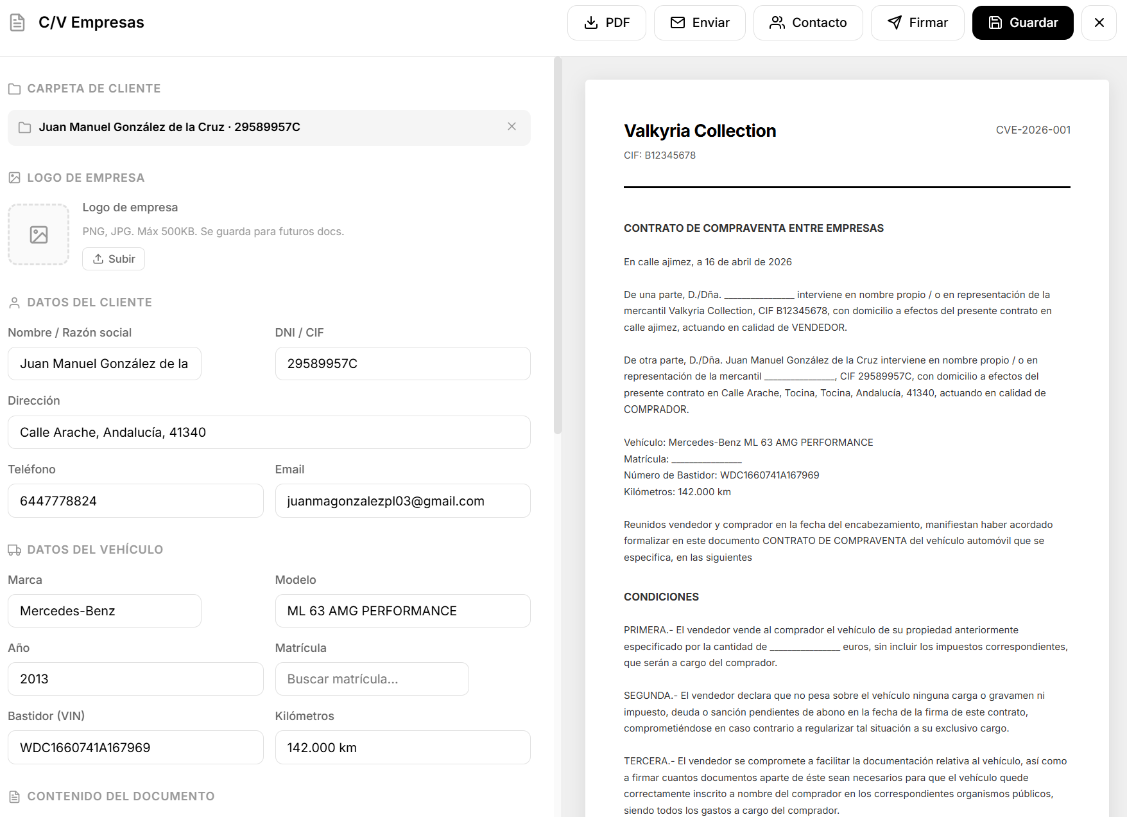Edit the Modelo field
Viewport: 1127px width, 817px height.
pos(402,611)
